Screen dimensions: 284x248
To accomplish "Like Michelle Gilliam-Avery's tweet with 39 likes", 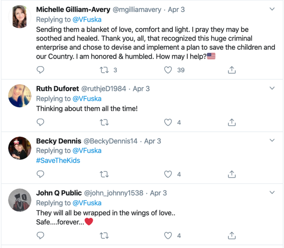I will pyautogui.click(x=168, y=70).
